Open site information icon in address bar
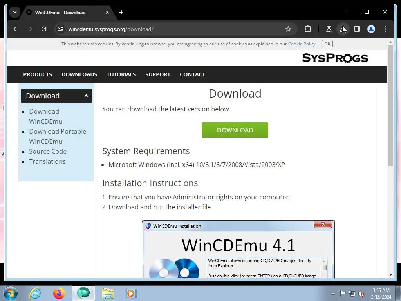 coord(61,29)
